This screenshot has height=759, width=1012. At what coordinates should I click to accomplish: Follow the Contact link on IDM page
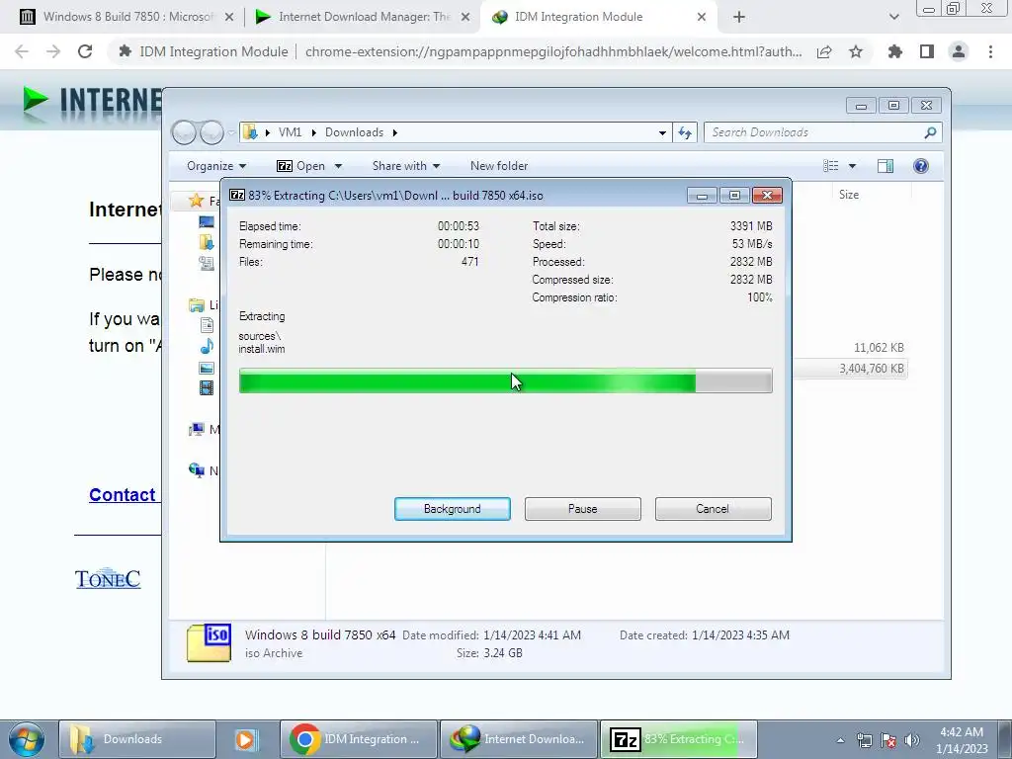[122, 495]
